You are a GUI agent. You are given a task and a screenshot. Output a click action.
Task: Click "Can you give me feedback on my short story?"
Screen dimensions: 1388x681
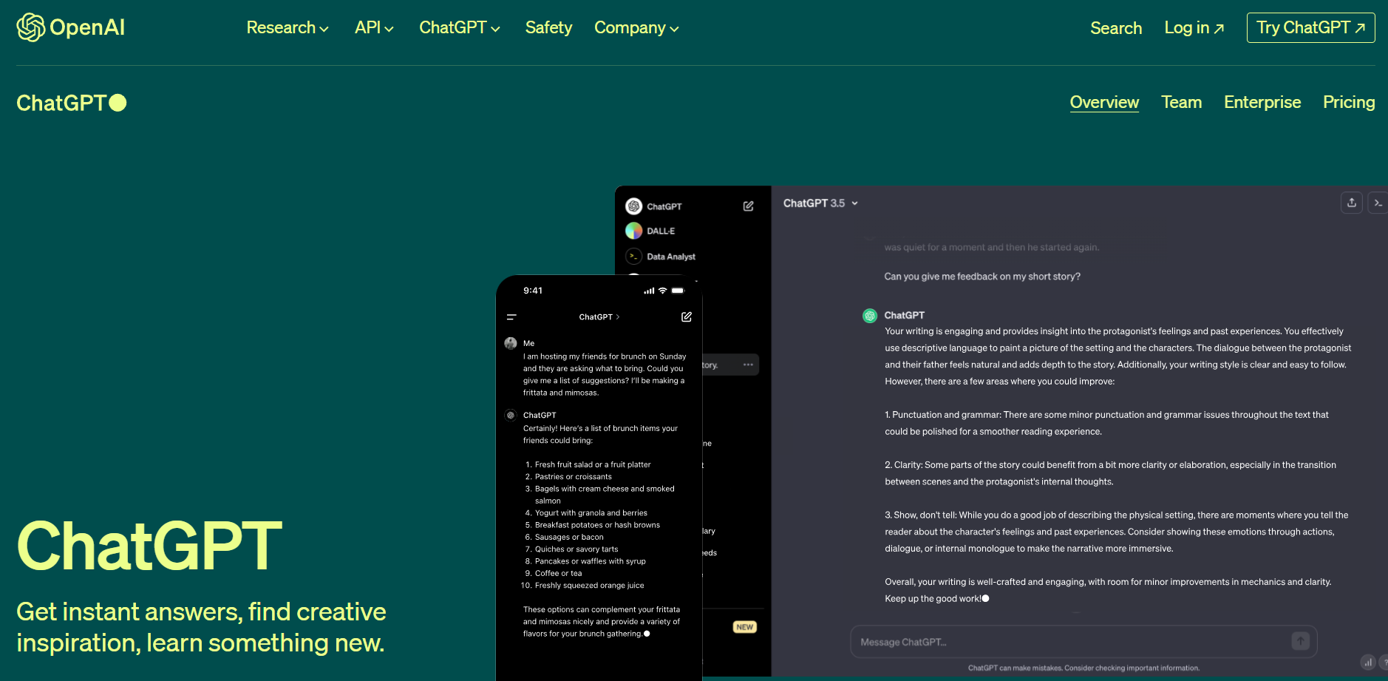pos(982,277)
